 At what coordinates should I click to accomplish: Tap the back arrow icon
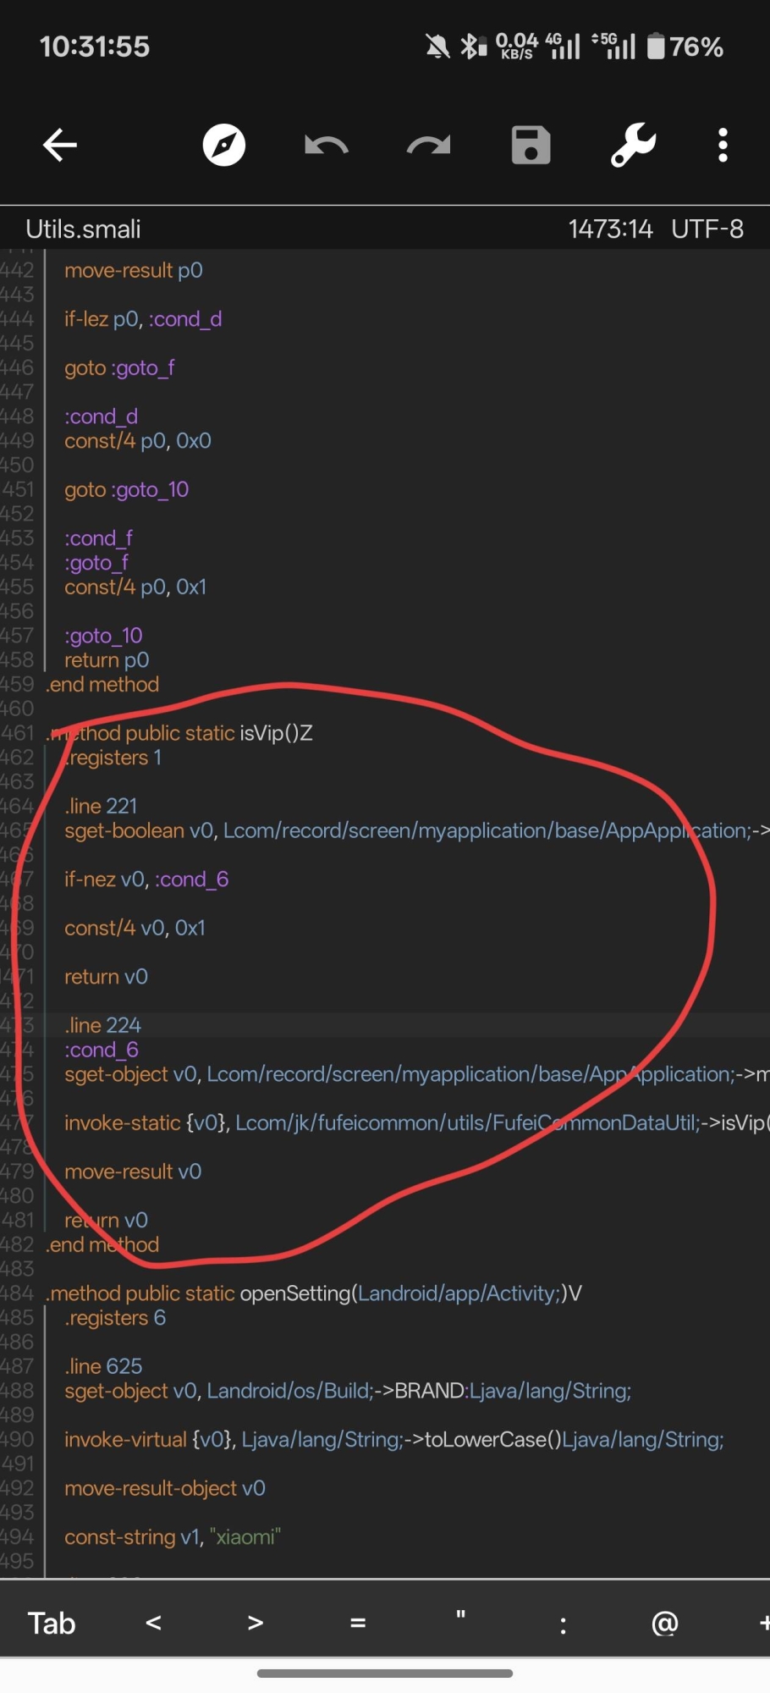[x=60, y=145]
